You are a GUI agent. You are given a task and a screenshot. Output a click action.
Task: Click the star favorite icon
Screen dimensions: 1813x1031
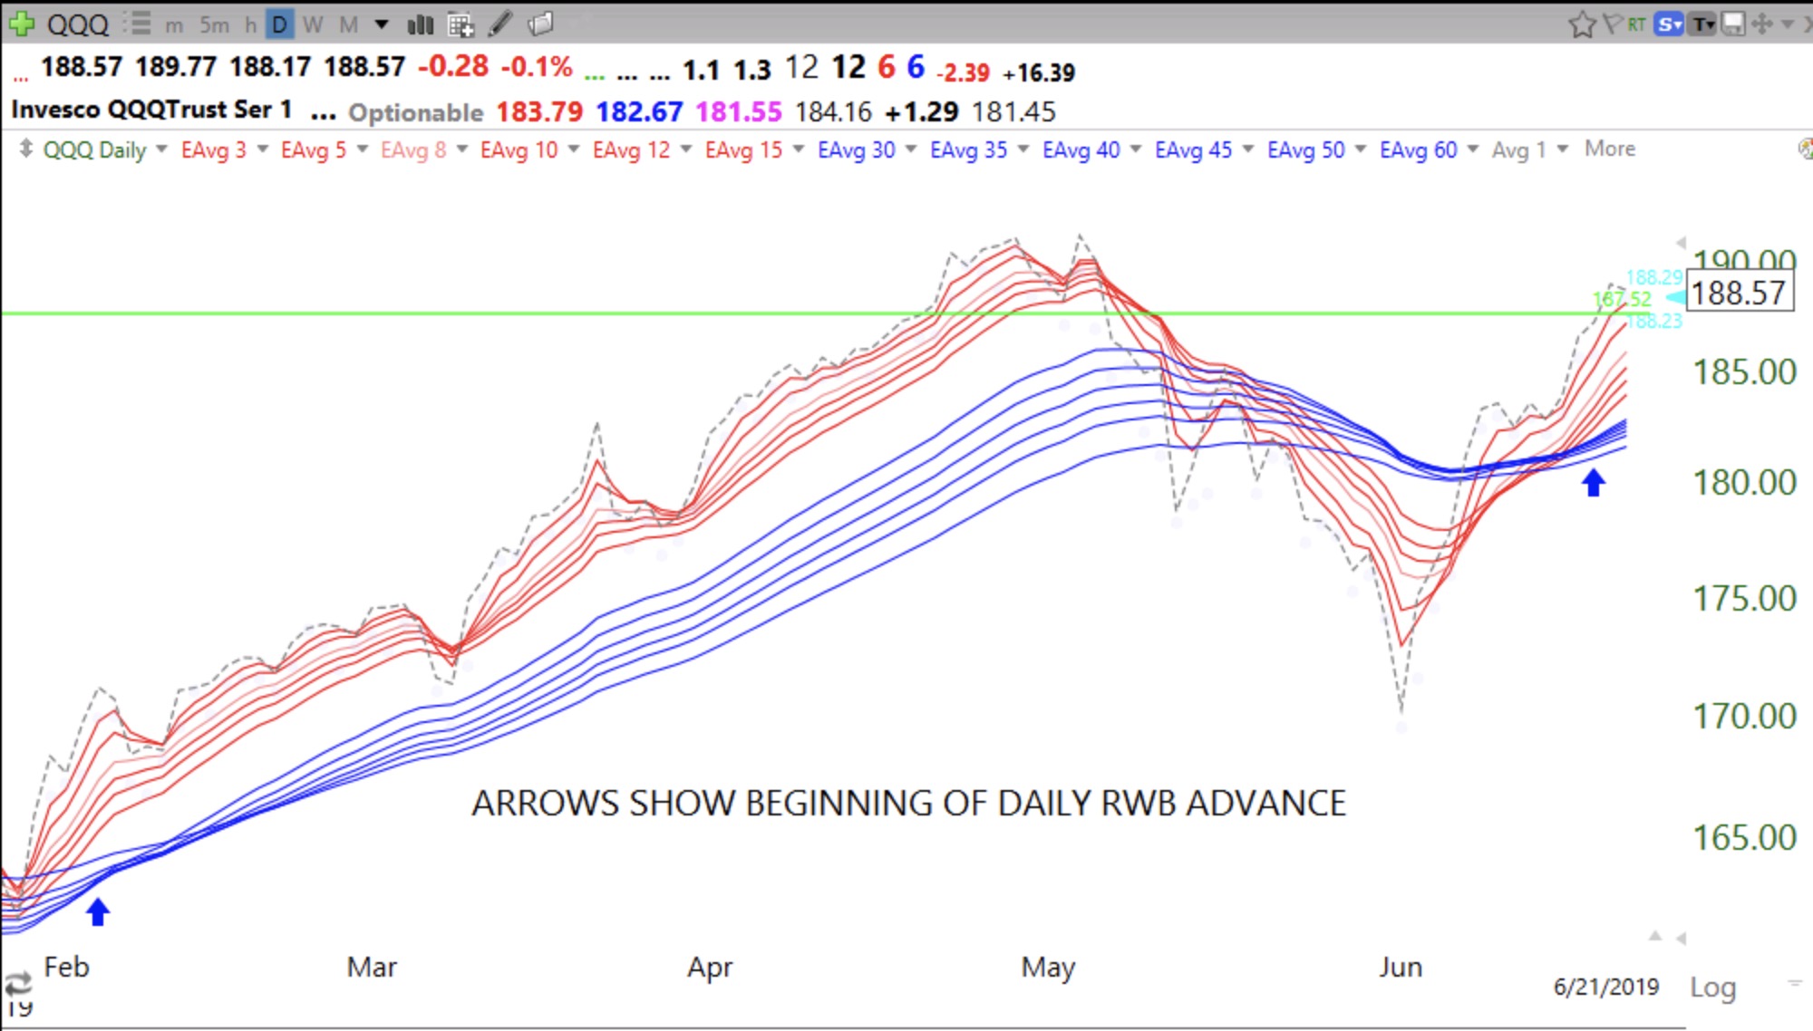[1582, 24]
